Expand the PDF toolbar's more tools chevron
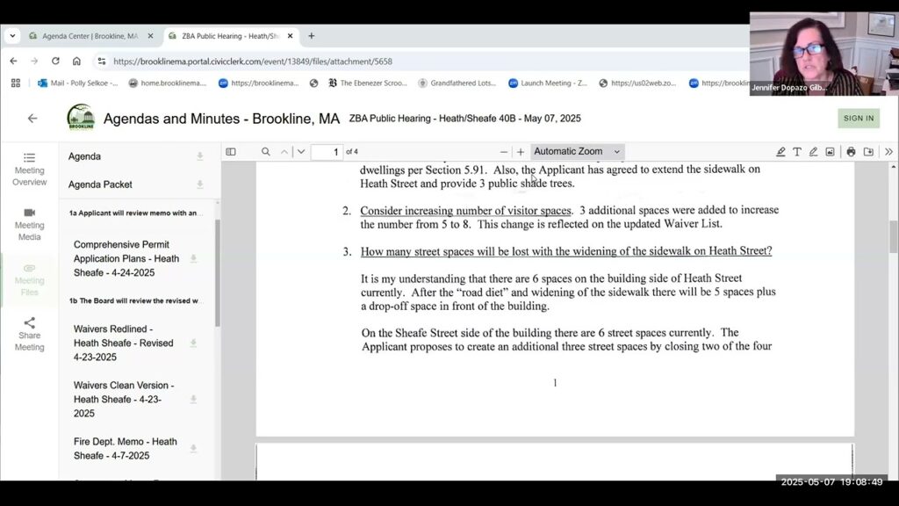The image size is (899, 506). [888, 152]
